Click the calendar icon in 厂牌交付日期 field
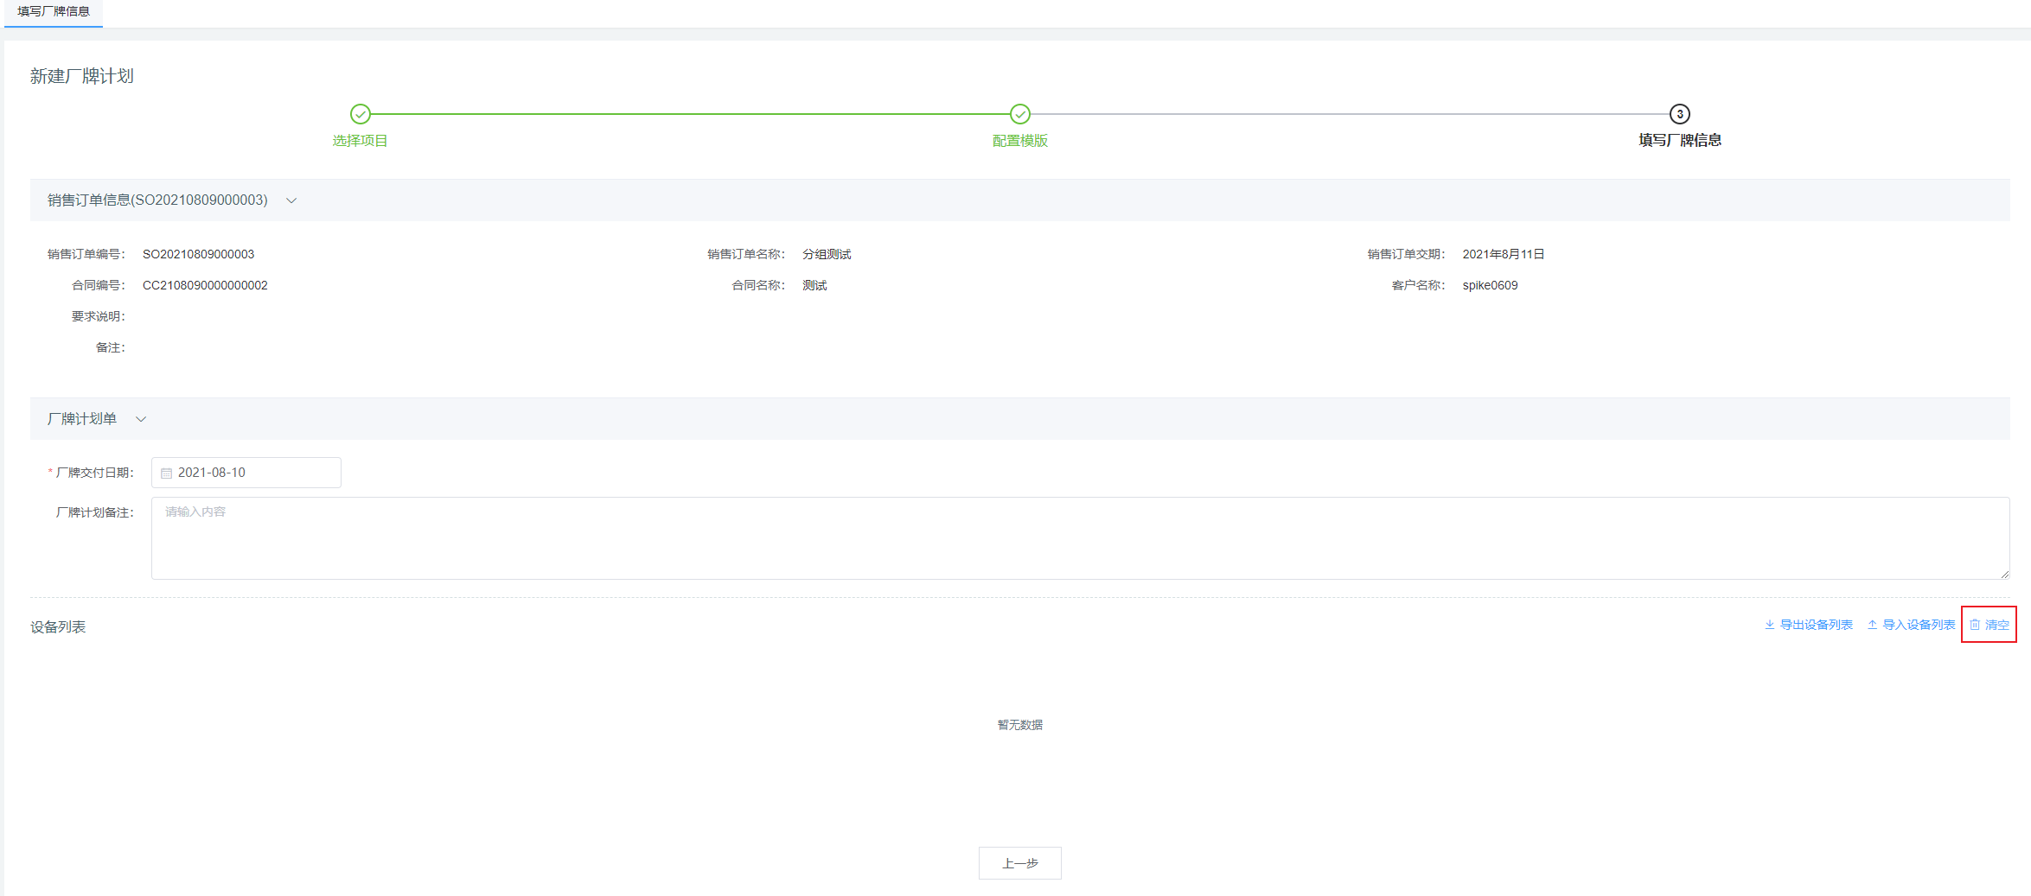2031x896 pixels. pos(167,473)
